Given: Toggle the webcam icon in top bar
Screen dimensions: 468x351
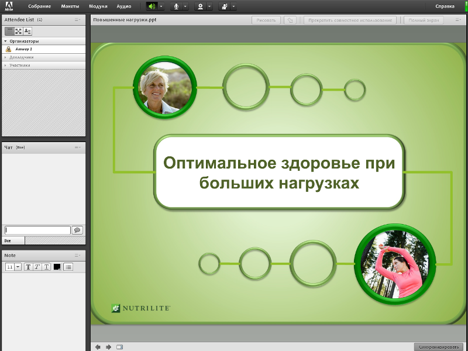Looking at the screenshot, I should pyautogui.click(x=201, y=6).
